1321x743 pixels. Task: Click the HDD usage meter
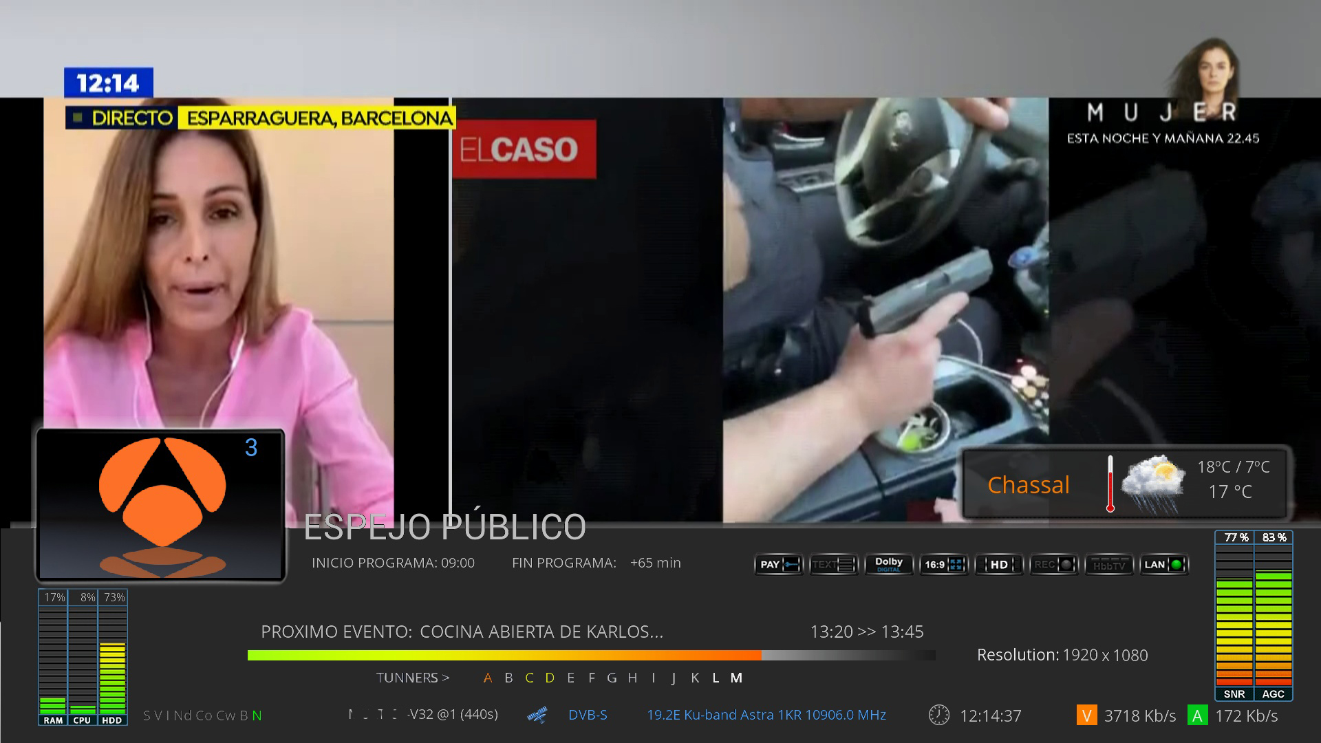112,657
